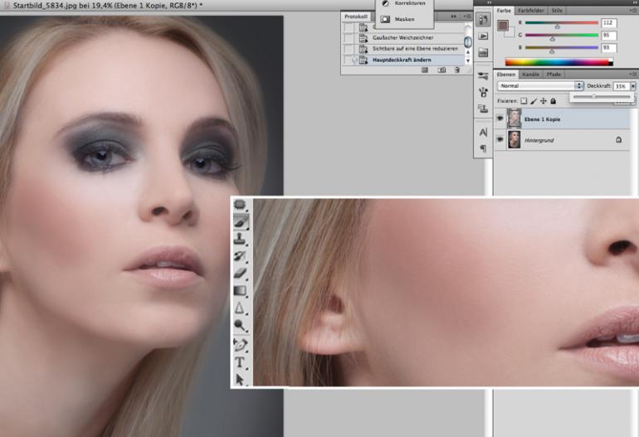Hide the Ebene 1 Kopie layer
Viewport: 639px width, 437px height.
[500, 119]
